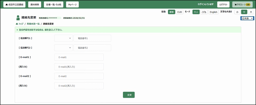Image resolution: width=256 pixels, height=105 pixels.
Task: Select 大人 mode
Action: 196,12
